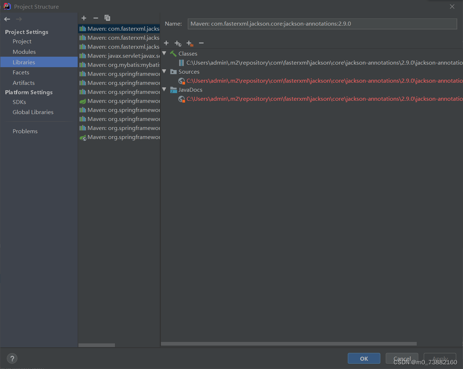The height and width of the screenshot is (369, 463).
Task: Go back with the left arrow
Action: coord(7,19)
